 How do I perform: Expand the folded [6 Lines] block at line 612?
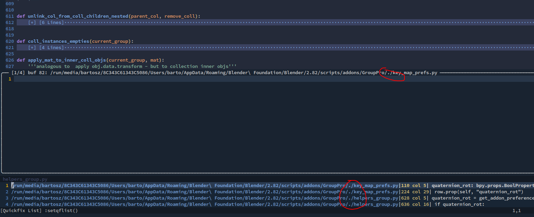tap(275, 23)
